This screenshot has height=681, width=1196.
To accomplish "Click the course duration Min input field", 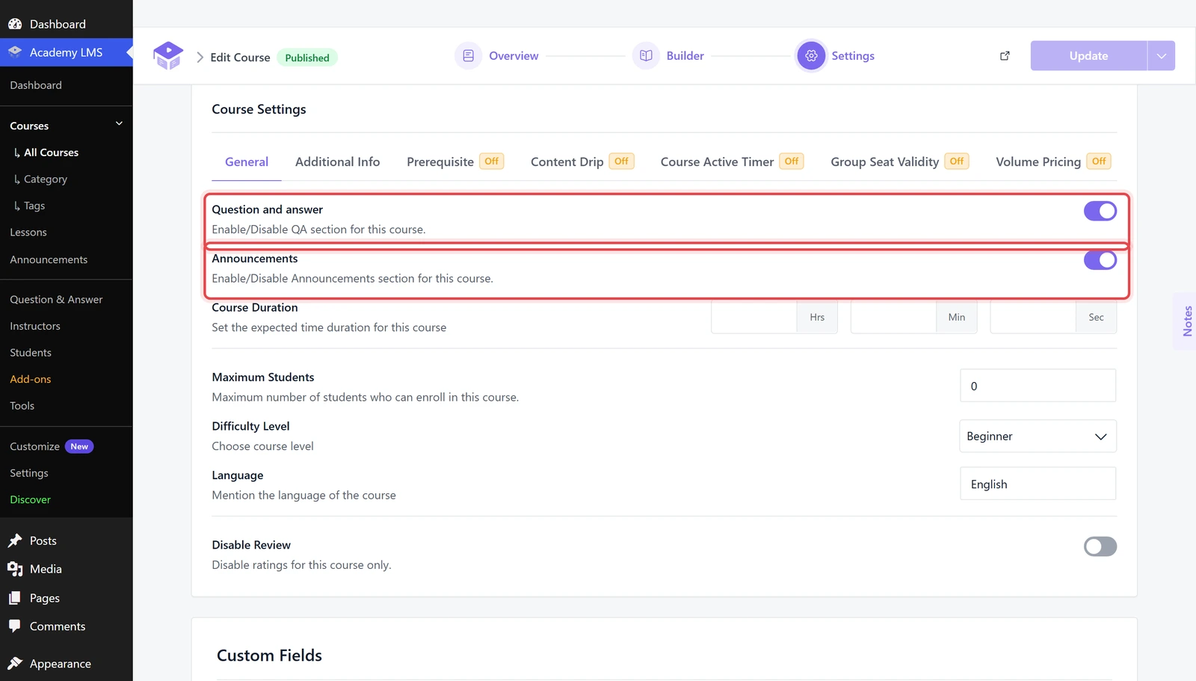I will (x=893, y=318).
